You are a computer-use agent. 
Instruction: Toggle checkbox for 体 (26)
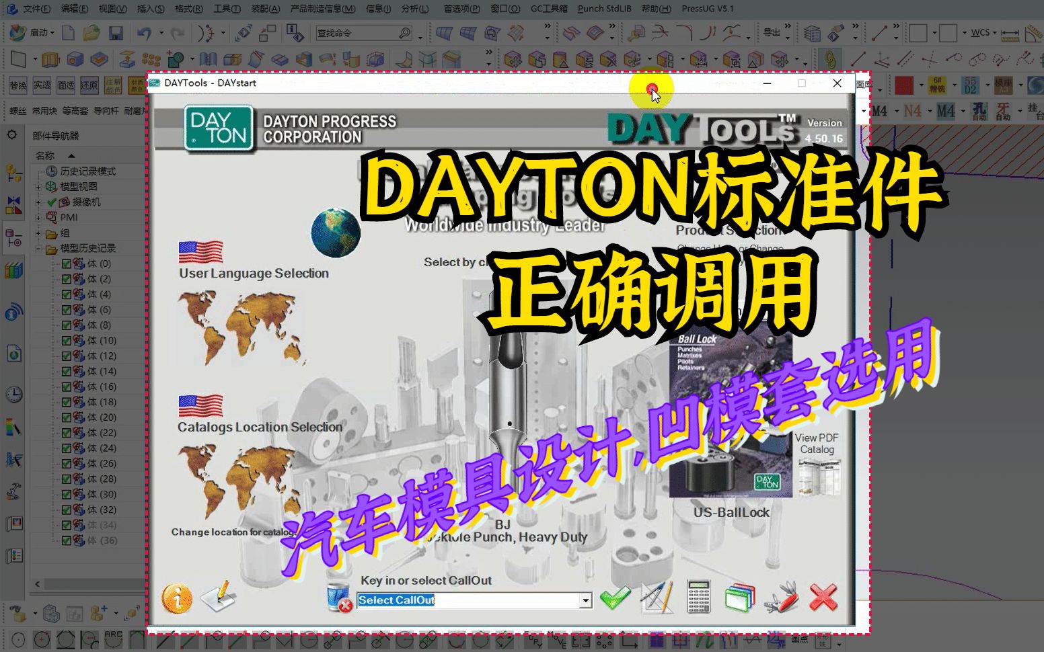click(67, 464)
